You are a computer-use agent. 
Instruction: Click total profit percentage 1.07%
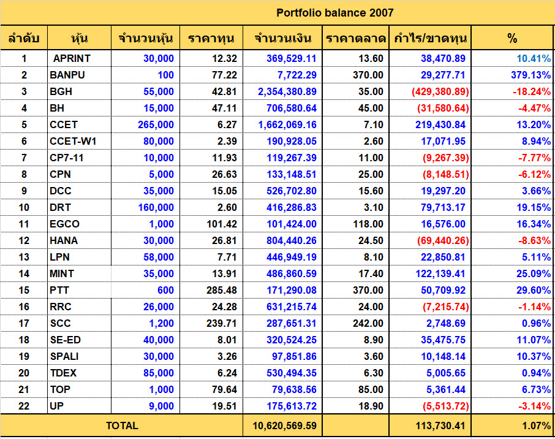(x=512, y=426)
